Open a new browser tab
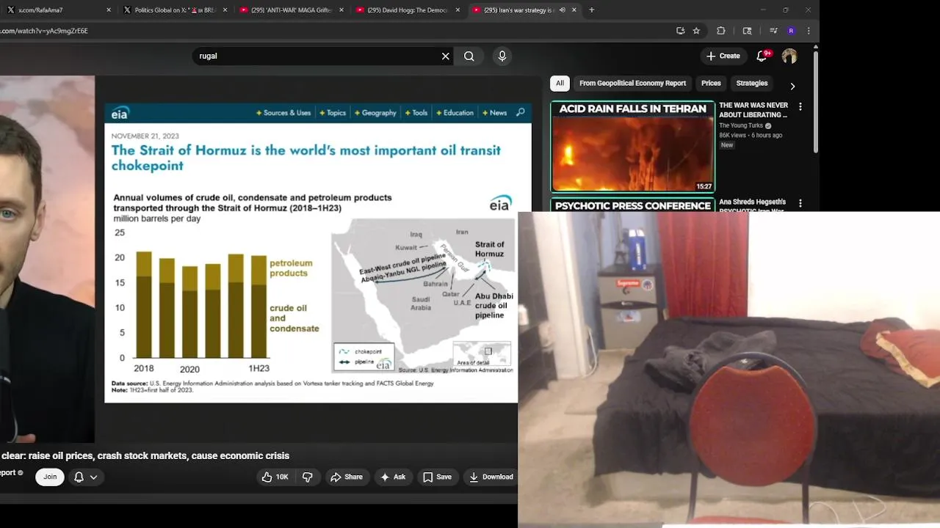 592,10
